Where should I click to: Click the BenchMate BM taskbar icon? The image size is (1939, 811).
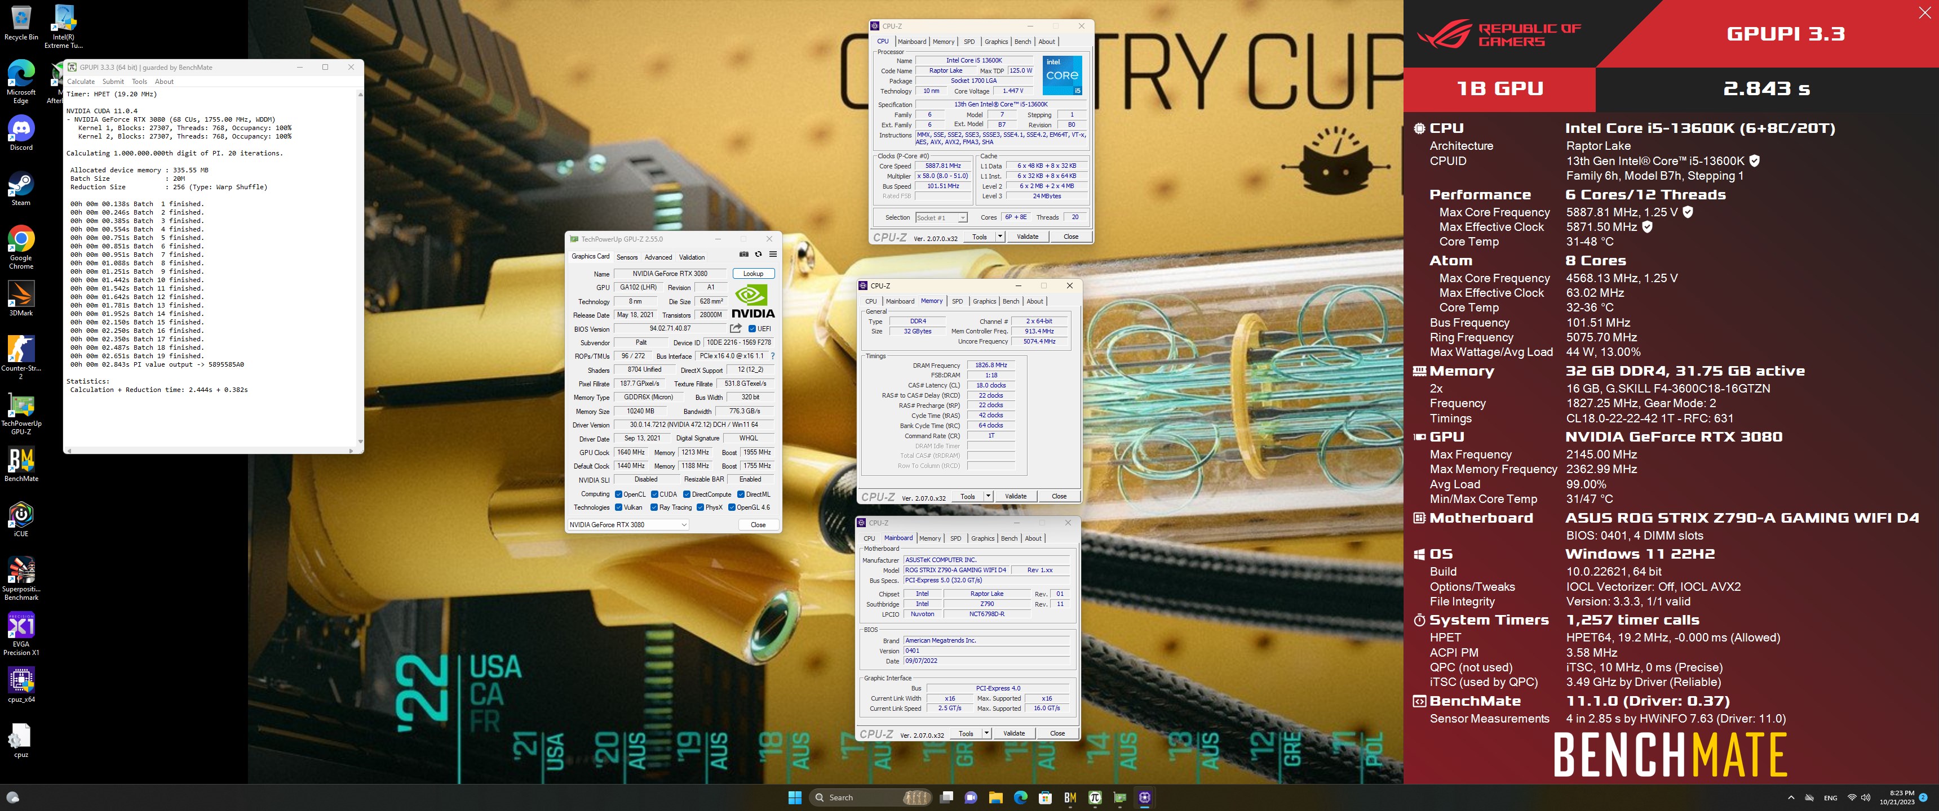pos(1070,797)
